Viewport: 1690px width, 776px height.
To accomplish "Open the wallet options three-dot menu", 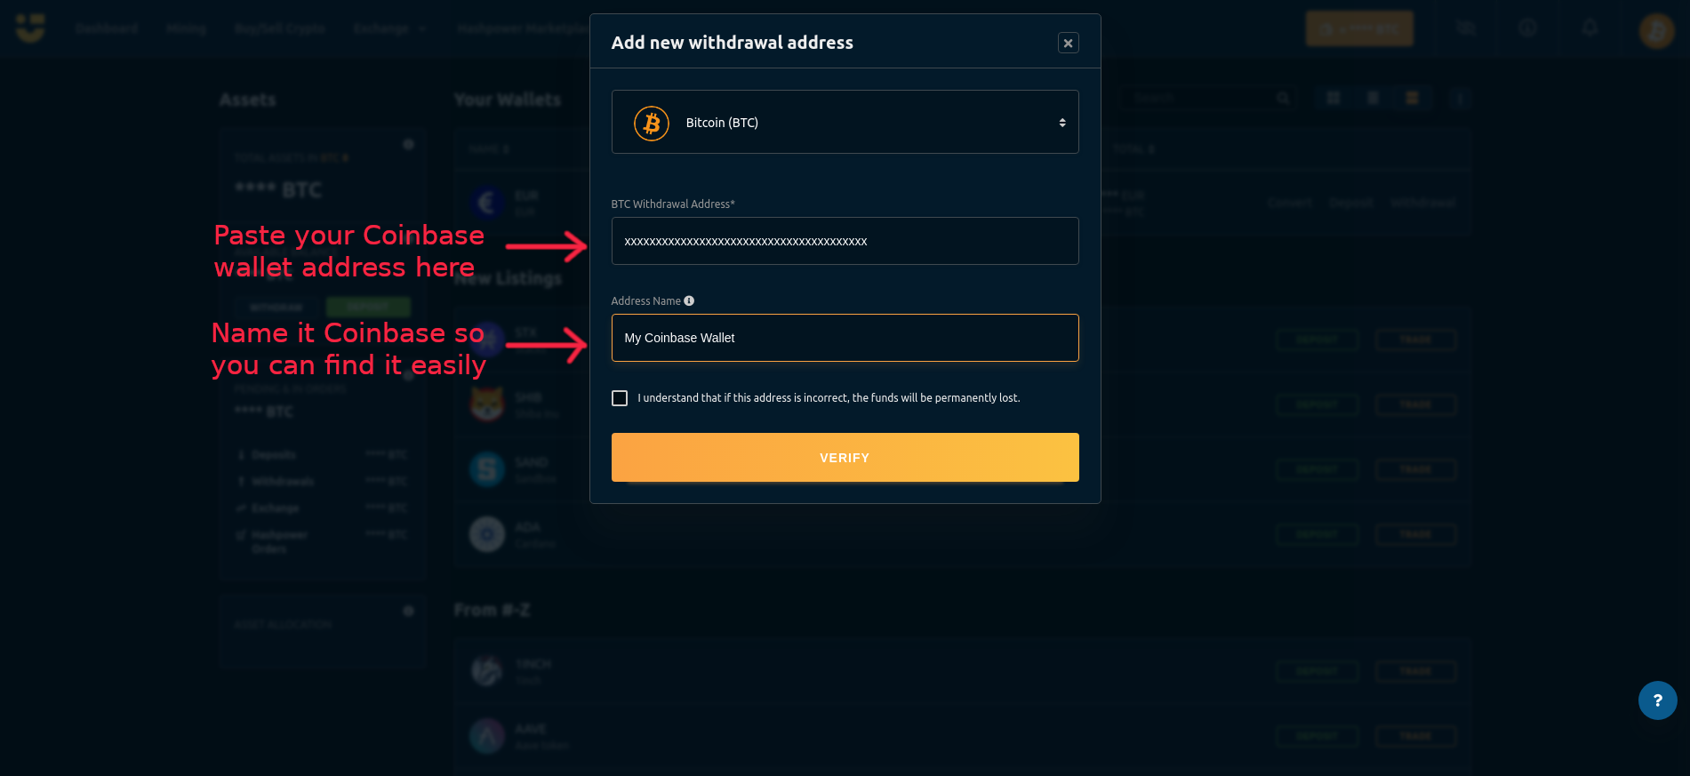I will point(1460,98).
